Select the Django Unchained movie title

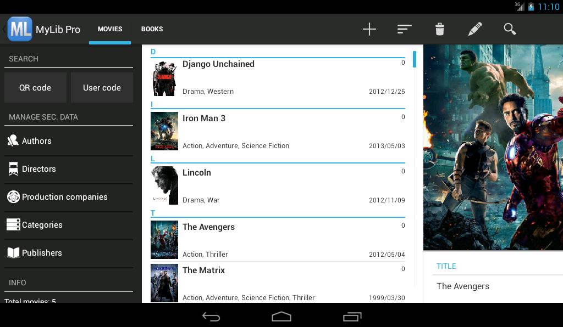pos(218,64)
